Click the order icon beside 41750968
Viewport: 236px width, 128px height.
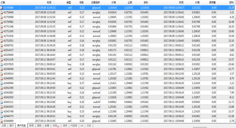click(x=1, y=17)
